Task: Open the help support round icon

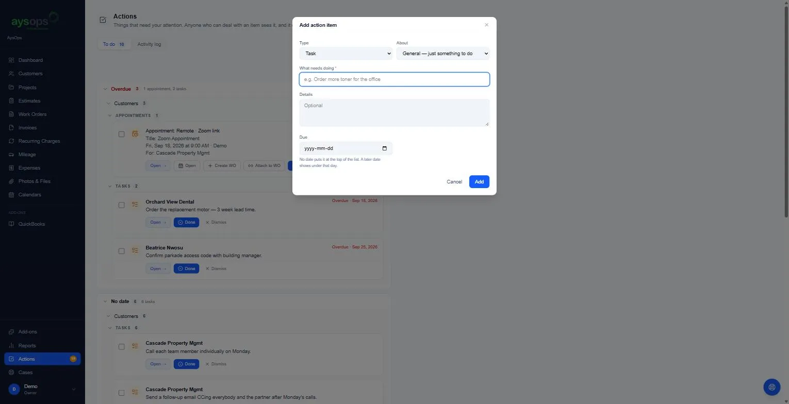Action: 772,387
